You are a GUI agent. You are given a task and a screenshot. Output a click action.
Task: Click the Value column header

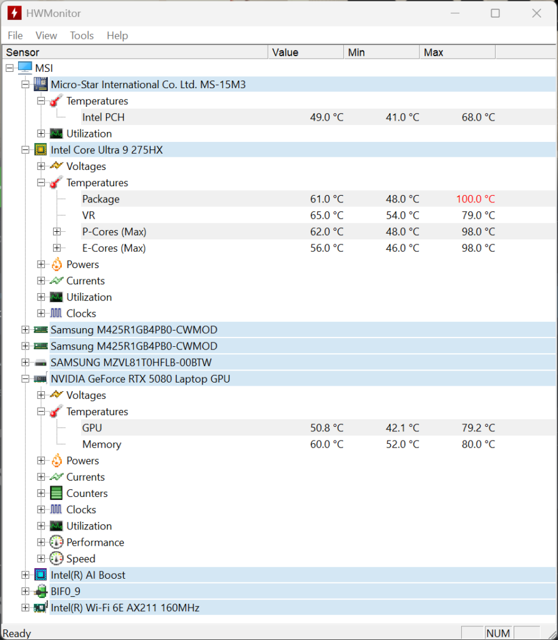(x=306, y=52)
